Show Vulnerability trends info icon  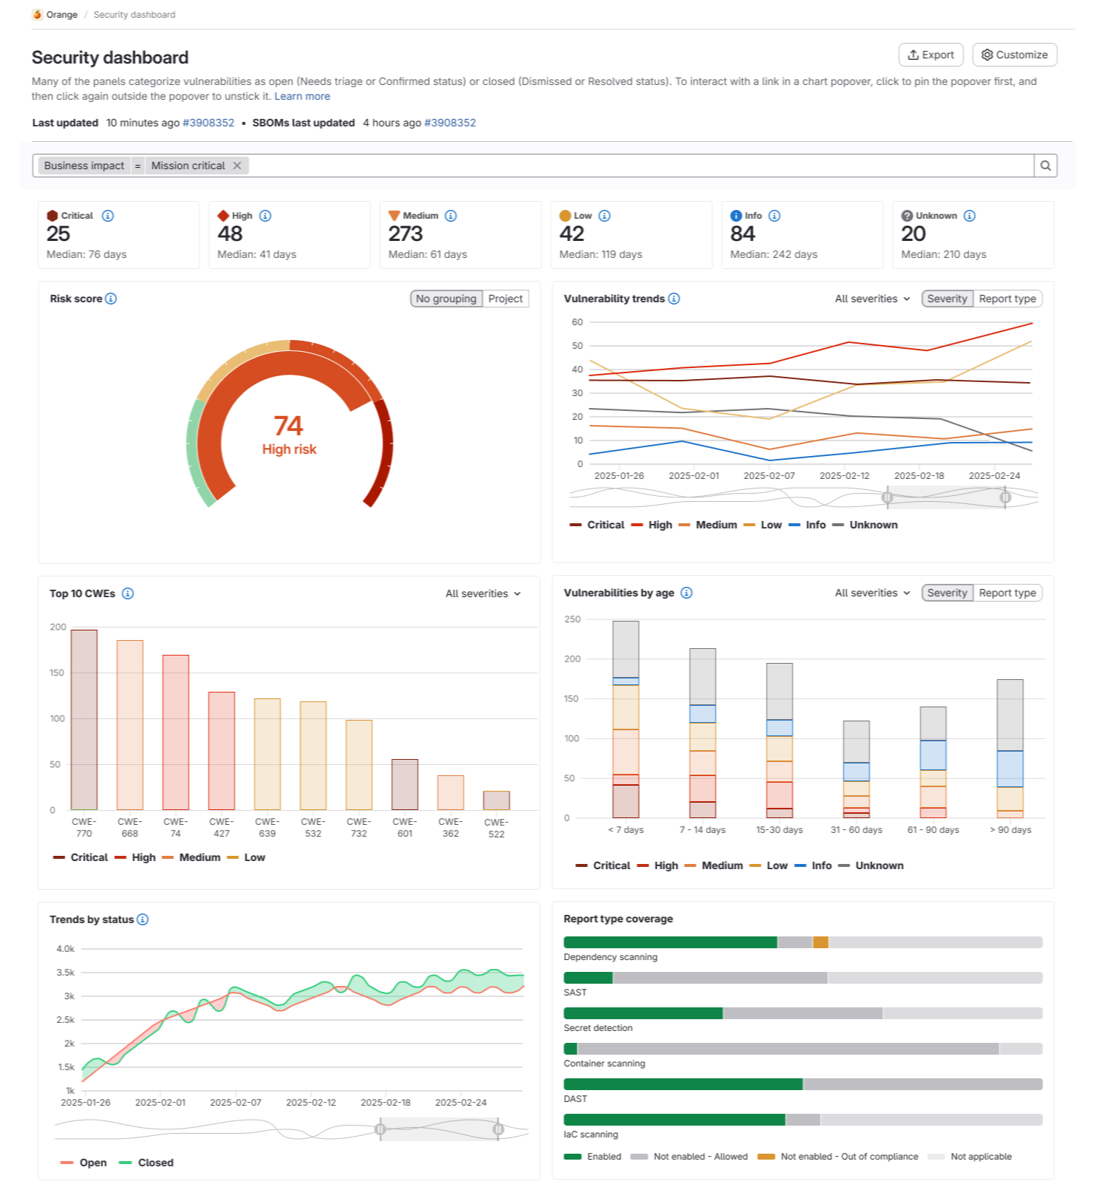[x=674, y=299]
